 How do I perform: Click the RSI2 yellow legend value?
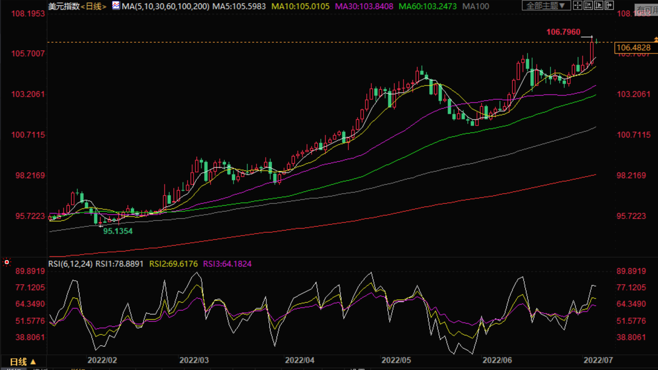pos(173,264)
